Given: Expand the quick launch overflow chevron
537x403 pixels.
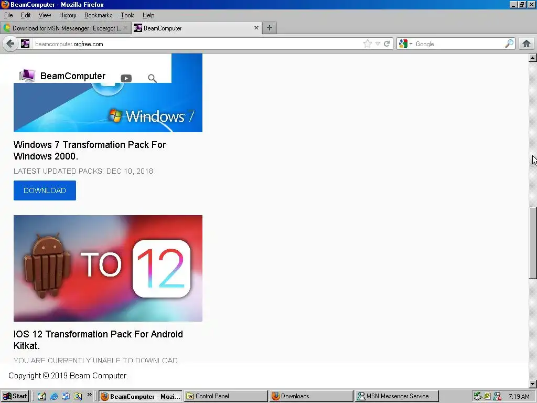Looking at the screenshot, I should coord(89,395).
